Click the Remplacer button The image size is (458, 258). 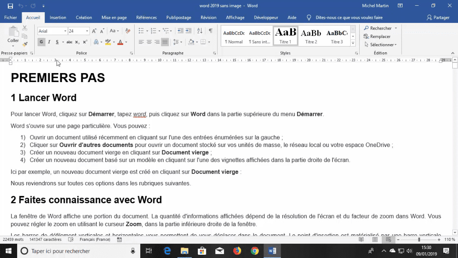point(377,37)
